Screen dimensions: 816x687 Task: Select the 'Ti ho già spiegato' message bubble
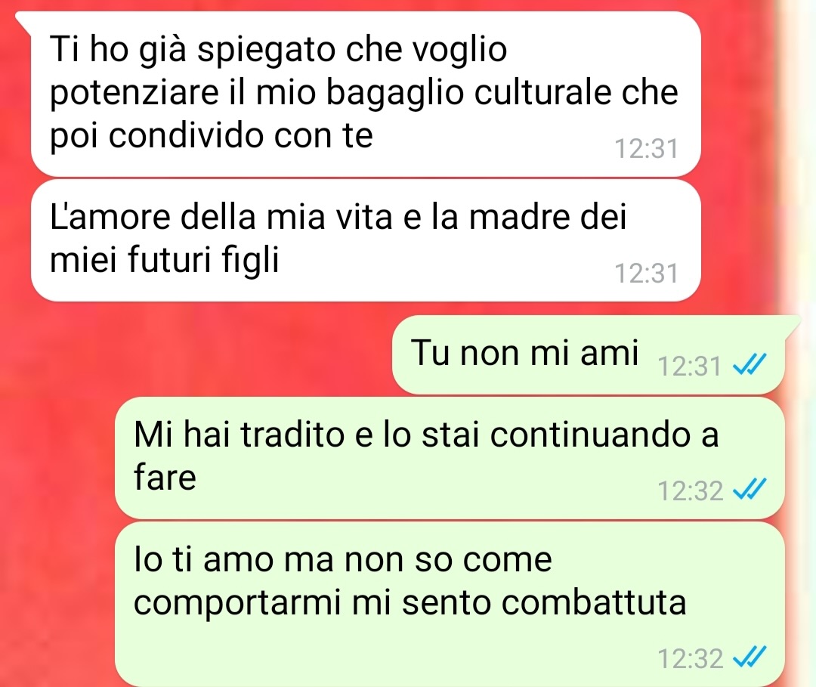pos(366,94)
